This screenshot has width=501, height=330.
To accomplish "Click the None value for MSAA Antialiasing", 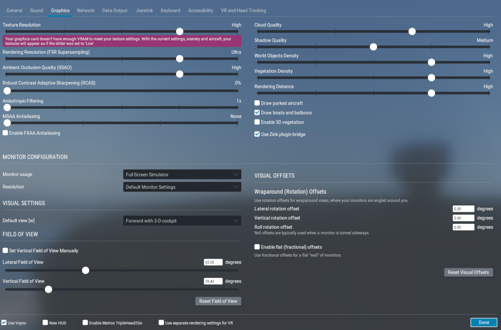I will coord(236,116).
